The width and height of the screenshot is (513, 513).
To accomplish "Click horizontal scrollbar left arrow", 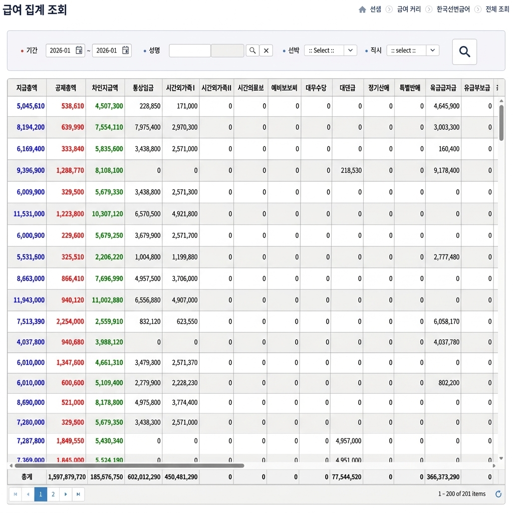I will click(11, 465).
